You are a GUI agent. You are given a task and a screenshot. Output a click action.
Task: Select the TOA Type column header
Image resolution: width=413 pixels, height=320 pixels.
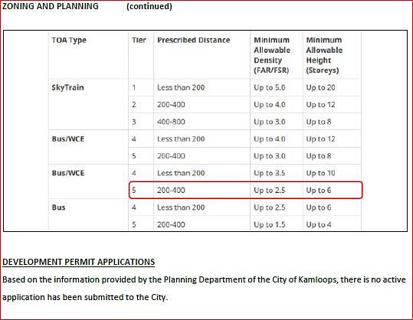click(69, 41)
